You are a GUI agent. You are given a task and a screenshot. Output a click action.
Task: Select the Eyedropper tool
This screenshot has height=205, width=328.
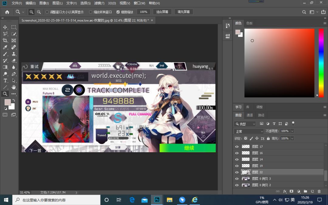point(5,47)
